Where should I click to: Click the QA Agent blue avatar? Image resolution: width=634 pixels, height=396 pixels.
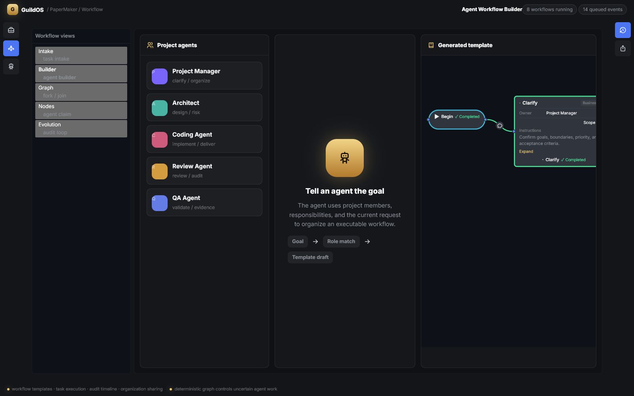160,203
